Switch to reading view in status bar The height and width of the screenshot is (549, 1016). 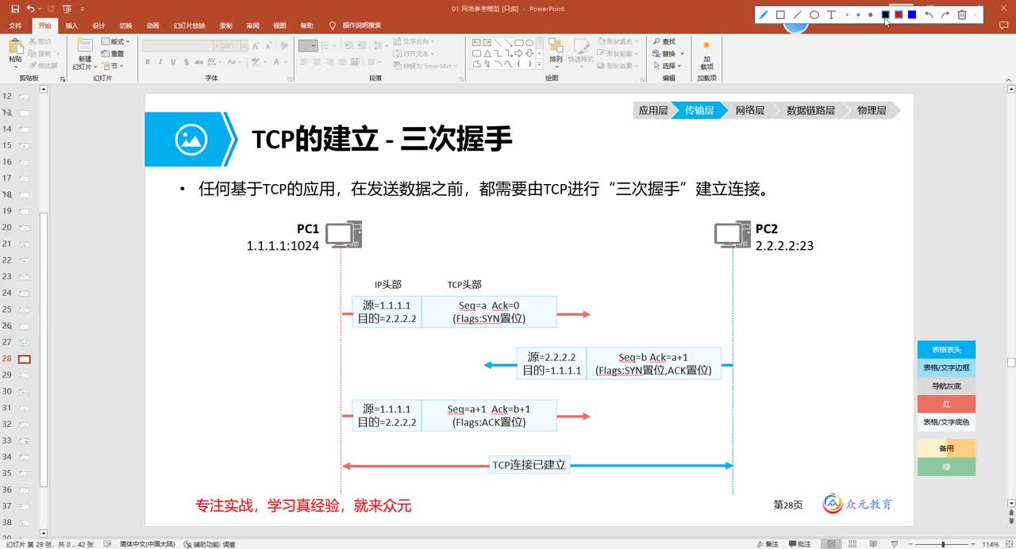872,544
